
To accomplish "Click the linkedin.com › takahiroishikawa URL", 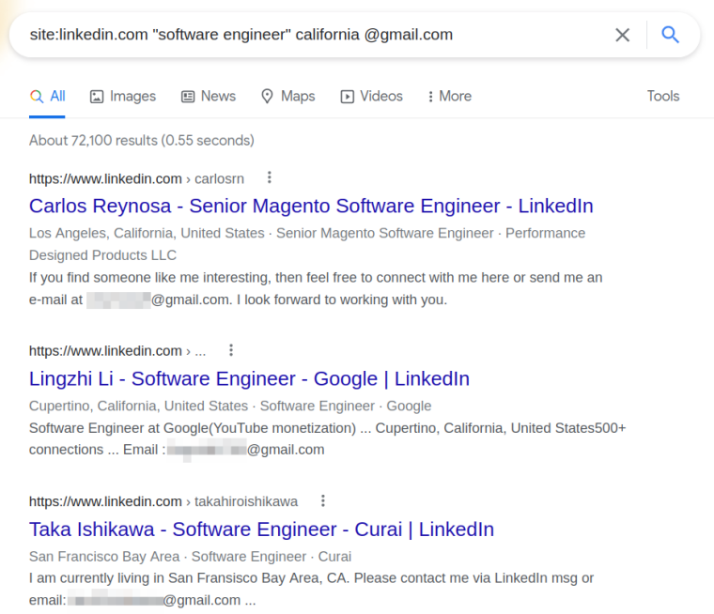I will click(x=163, y=501).
